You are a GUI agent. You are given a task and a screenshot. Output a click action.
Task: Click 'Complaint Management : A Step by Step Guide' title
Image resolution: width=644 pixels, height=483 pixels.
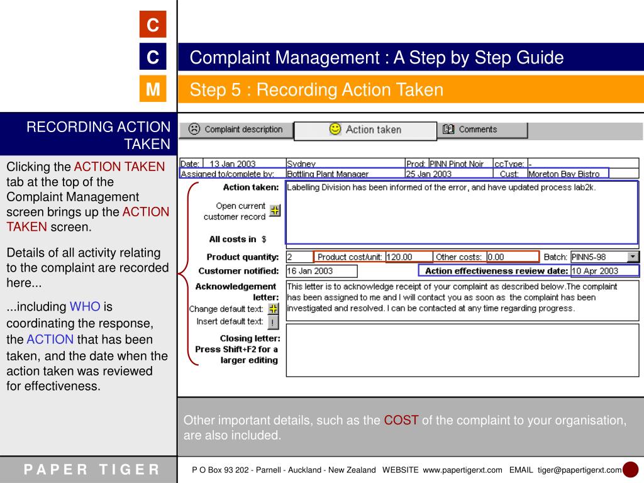click(x=377, y=57)
